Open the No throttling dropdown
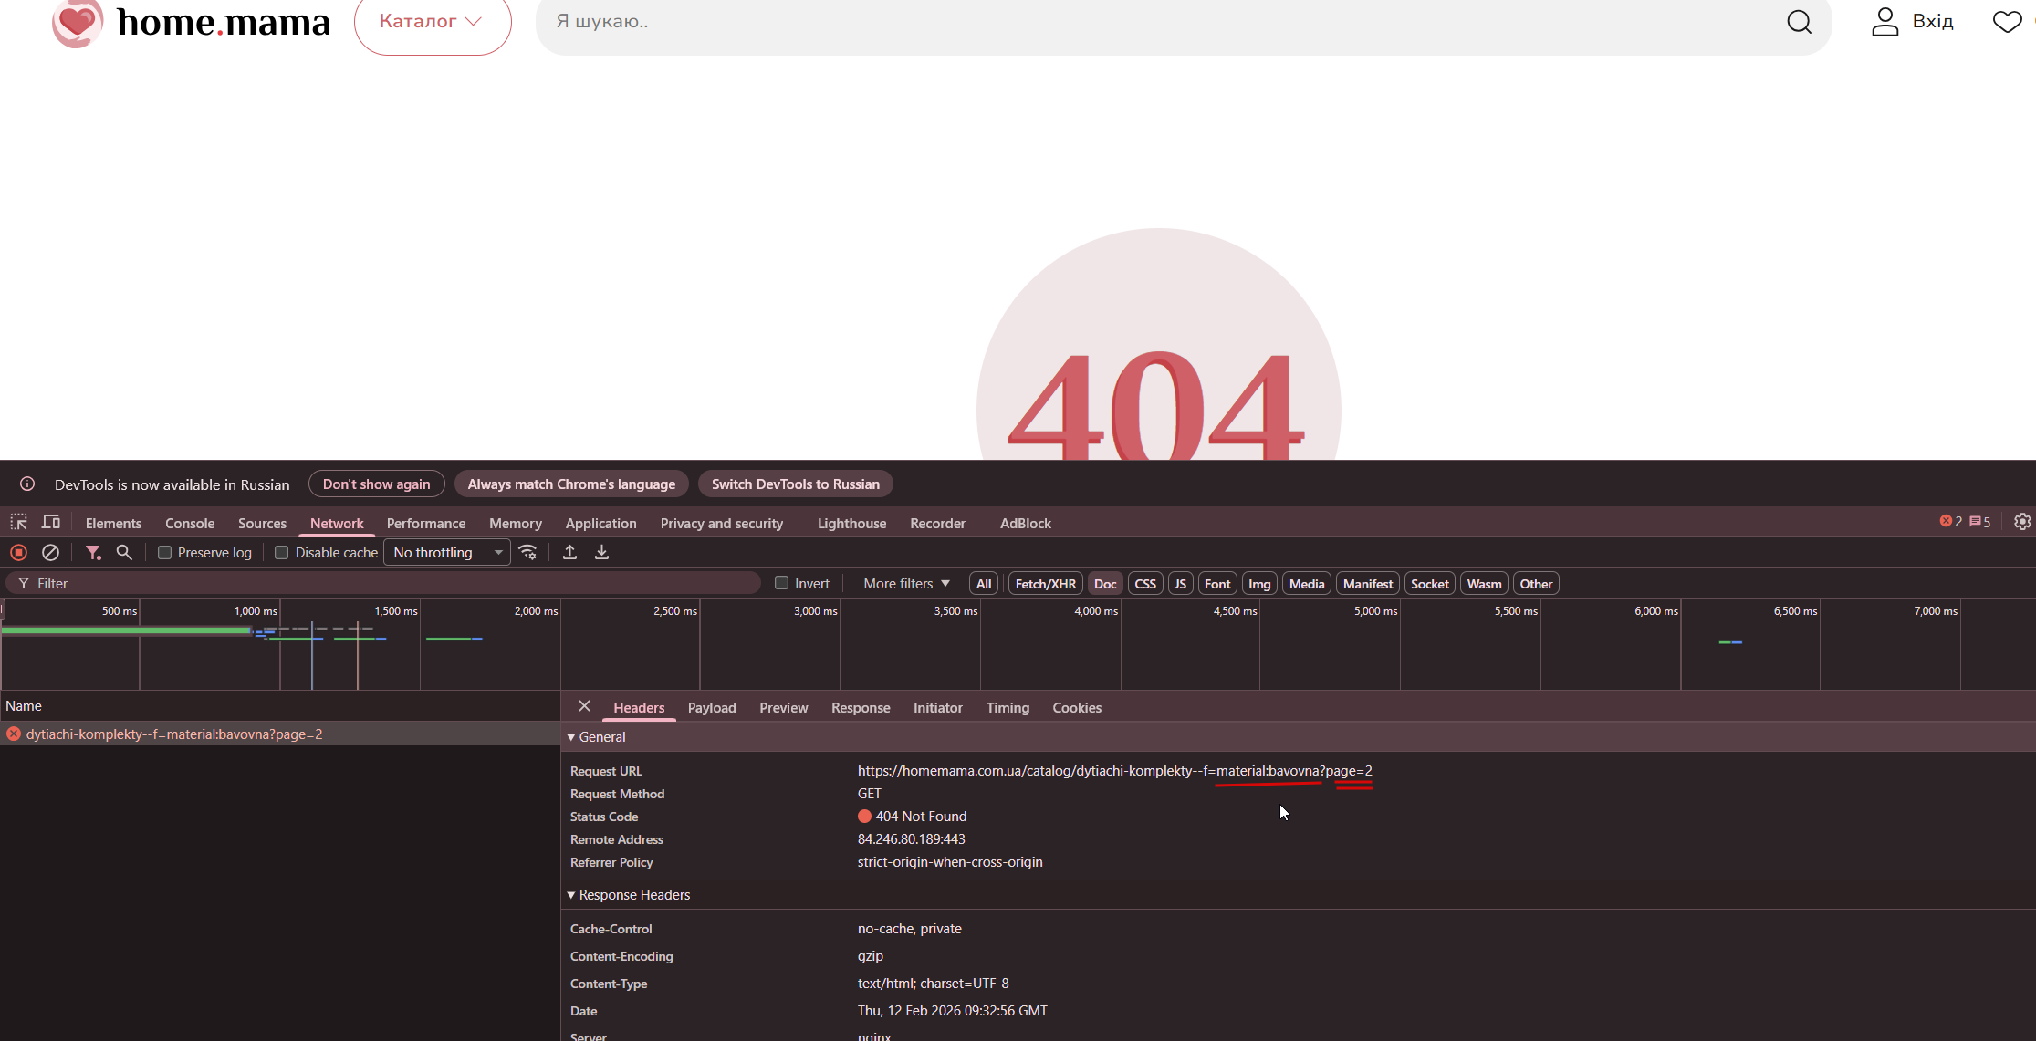 447,552
